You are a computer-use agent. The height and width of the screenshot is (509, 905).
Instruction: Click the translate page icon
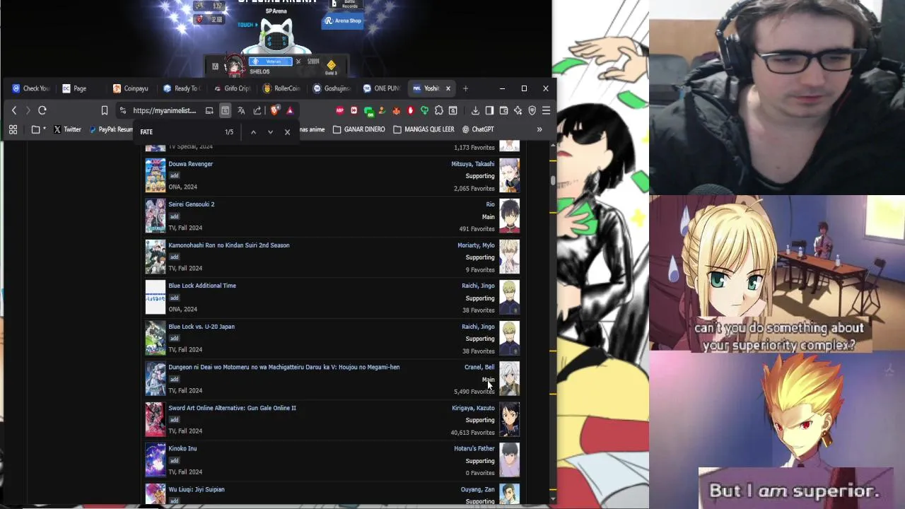pyautogui.click(x=241, y=110)
